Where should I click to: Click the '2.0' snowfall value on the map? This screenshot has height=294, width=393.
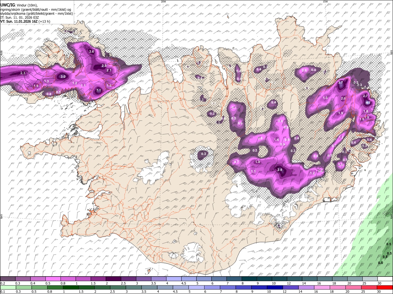[x=343, y=99]
